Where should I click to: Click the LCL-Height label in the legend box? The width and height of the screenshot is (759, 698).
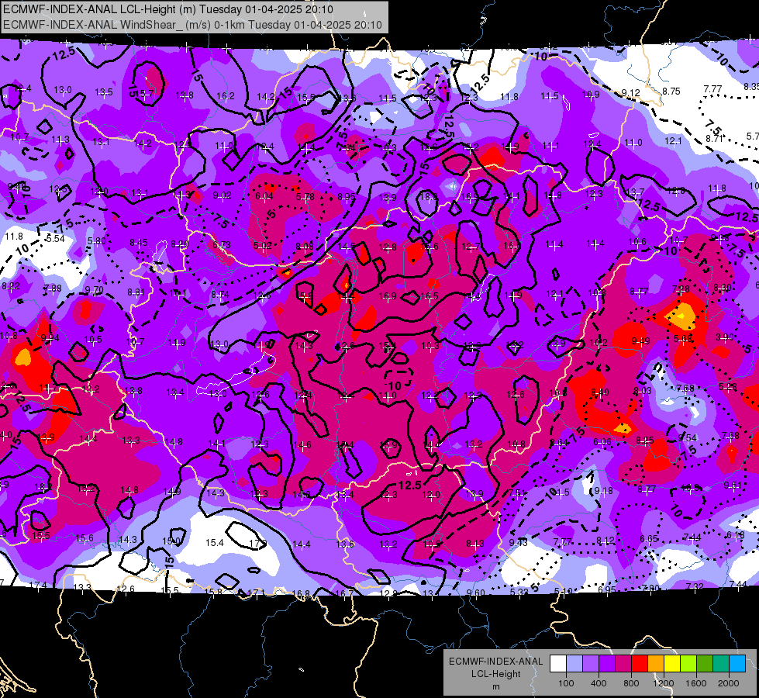tap(496, 674)
